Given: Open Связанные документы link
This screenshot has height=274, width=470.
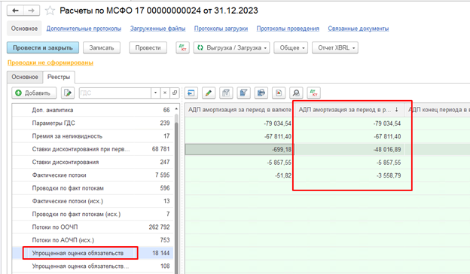Looking at the screenshot, I should tap(359, 29).
